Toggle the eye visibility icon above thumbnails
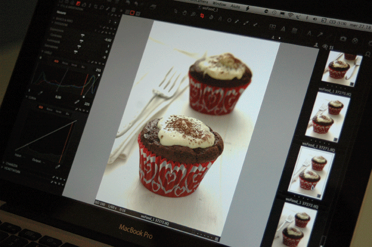372x247 pixels. click(x=325, y=46)
